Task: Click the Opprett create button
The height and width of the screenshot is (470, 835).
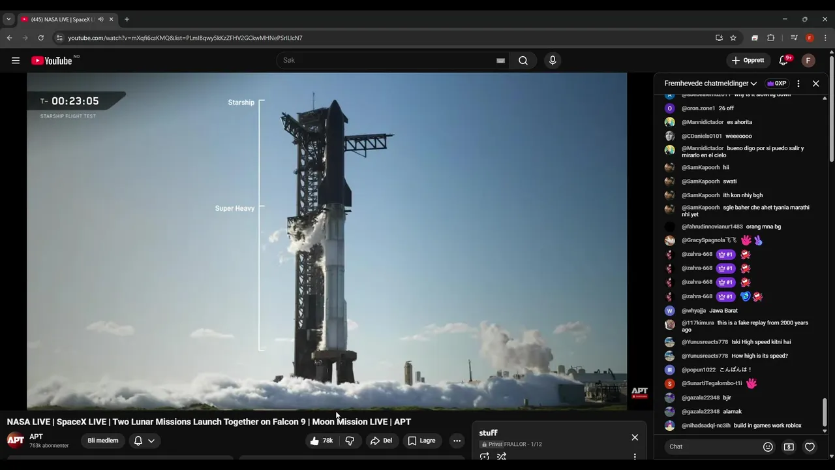Action: [x=748, y=61]
